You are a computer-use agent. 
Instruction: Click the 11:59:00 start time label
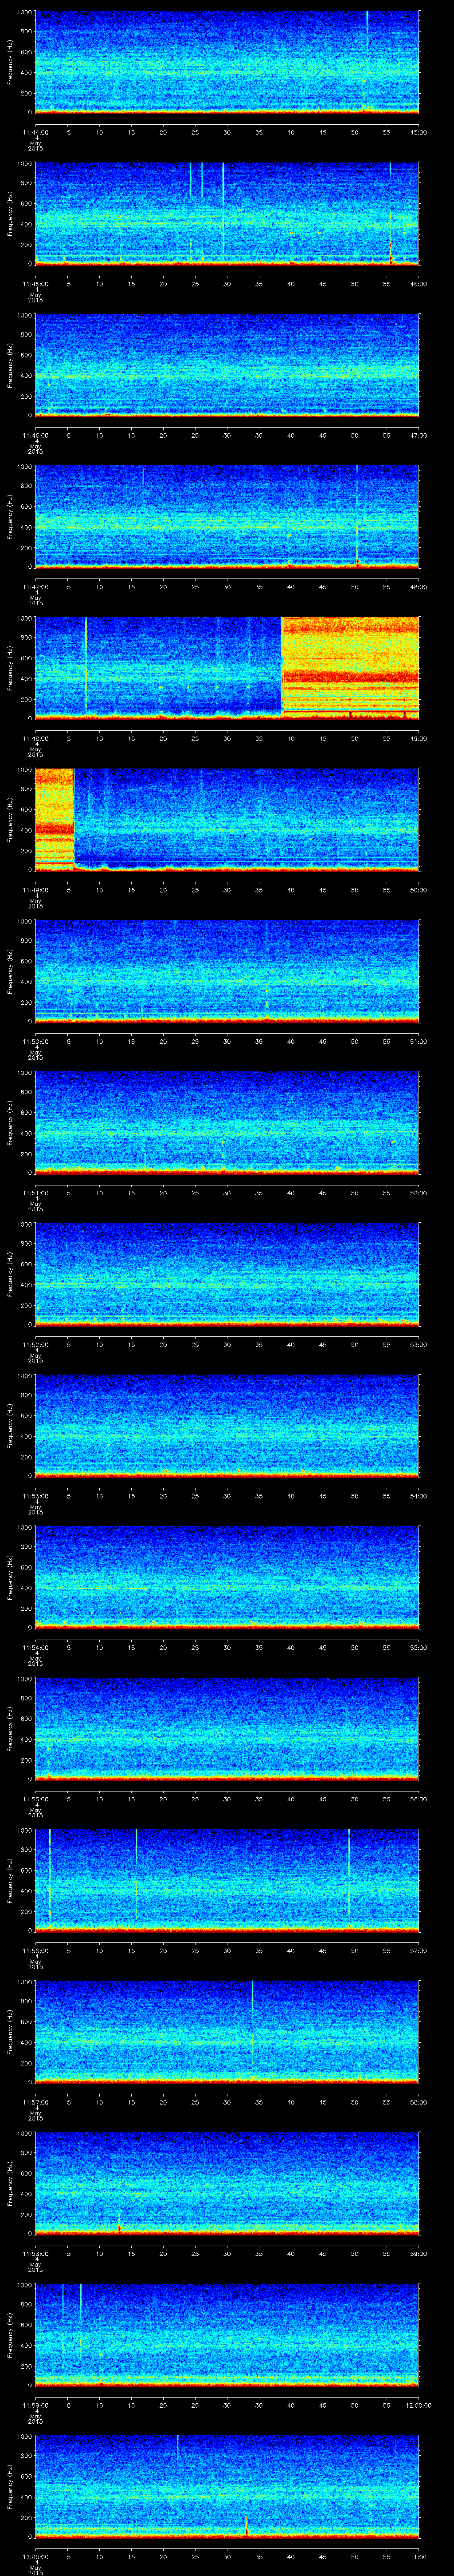point(35,2404)
